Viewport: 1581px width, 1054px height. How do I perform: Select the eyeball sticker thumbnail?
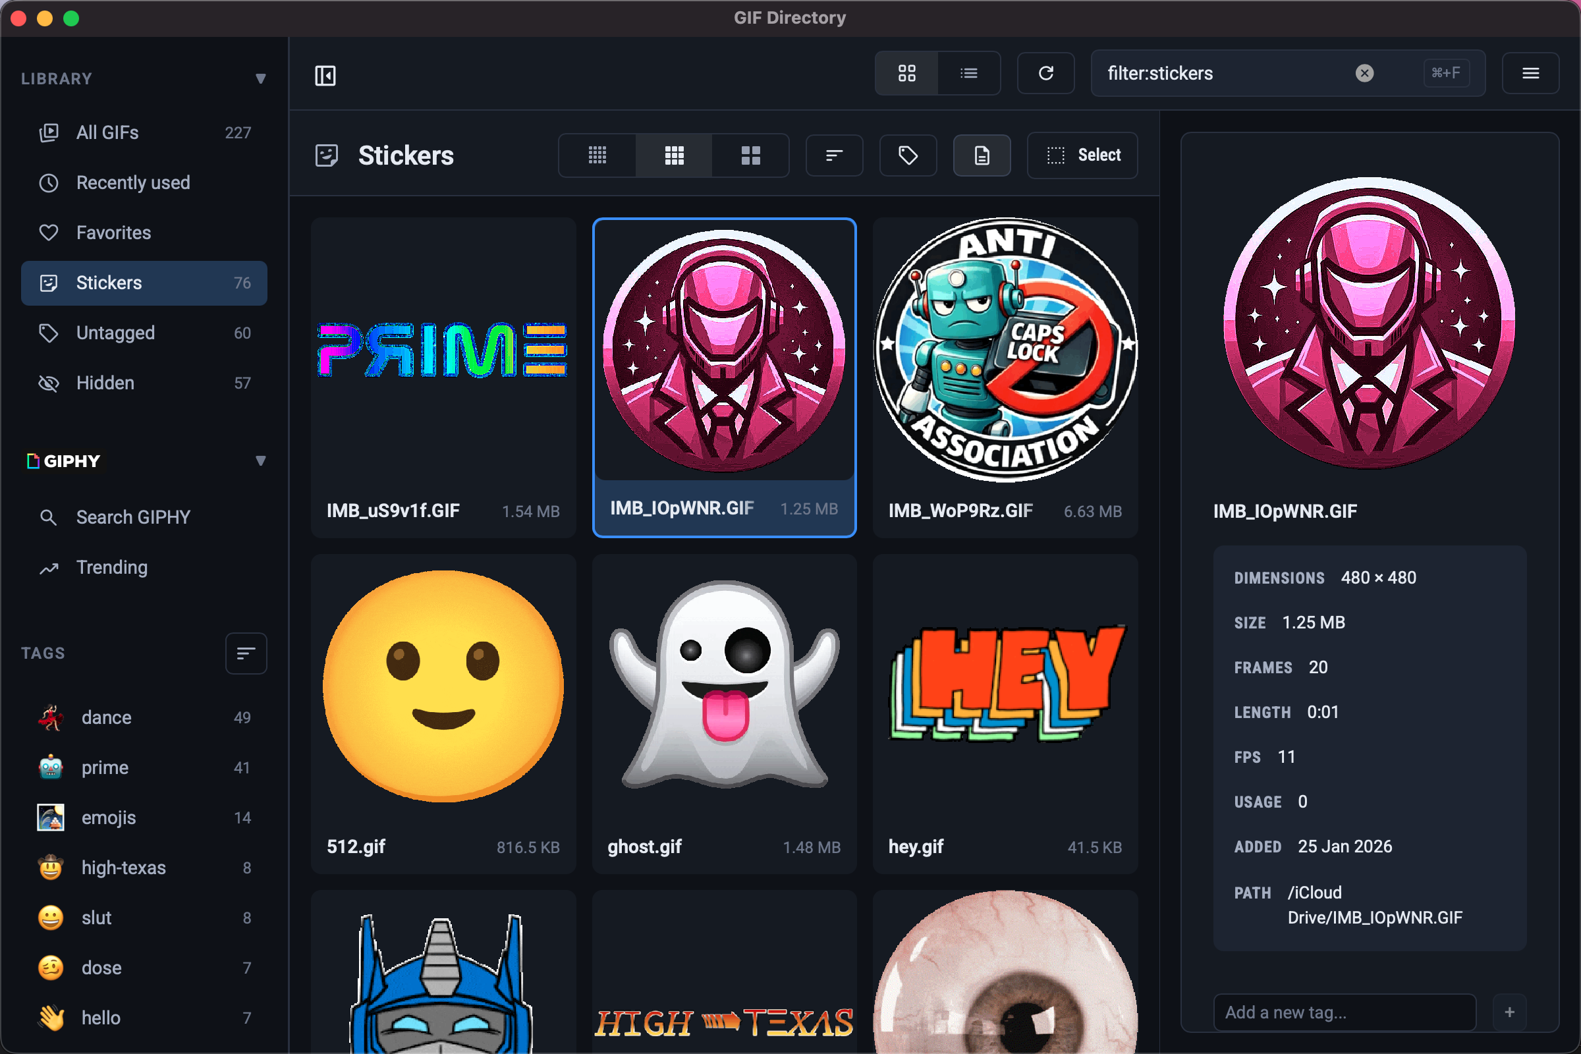(1005, 972)
